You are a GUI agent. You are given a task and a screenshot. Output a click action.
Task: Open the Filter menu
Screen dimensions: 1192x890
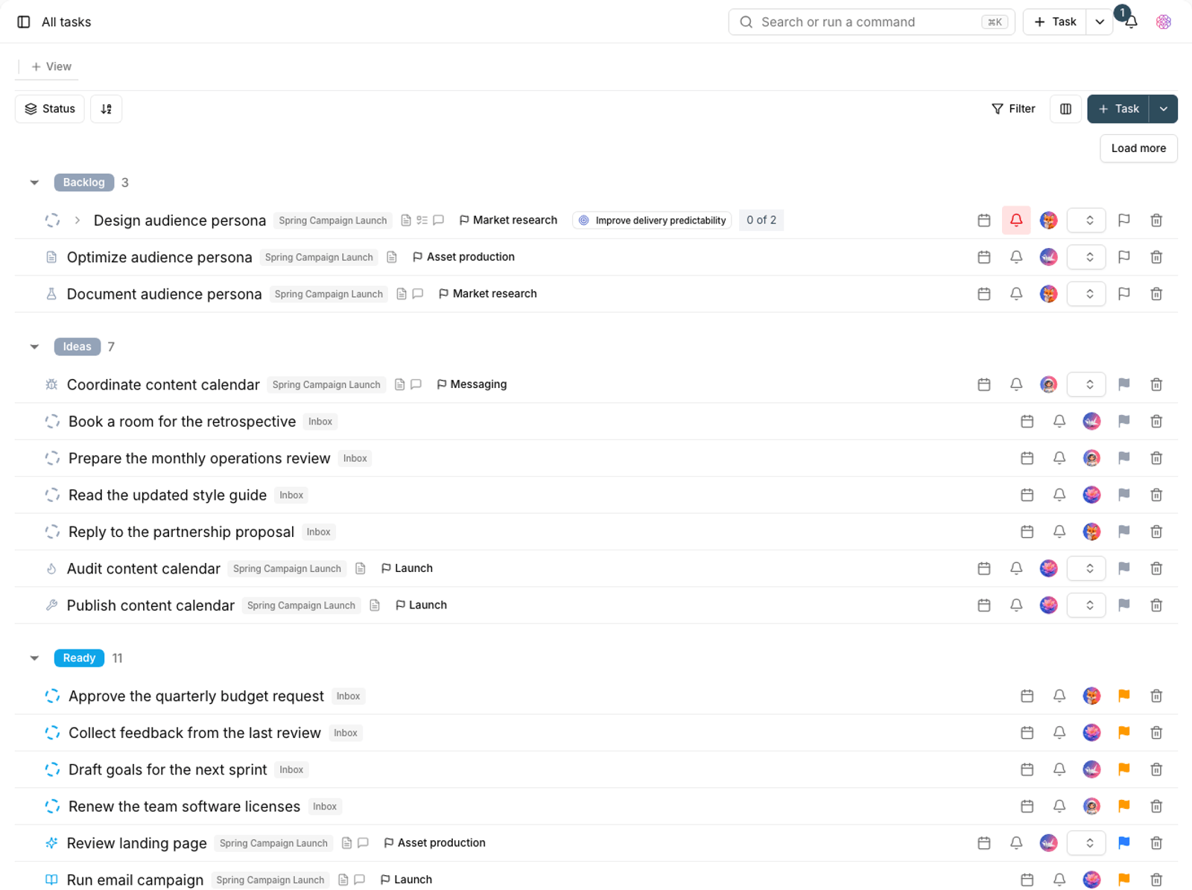point(1013,109)
